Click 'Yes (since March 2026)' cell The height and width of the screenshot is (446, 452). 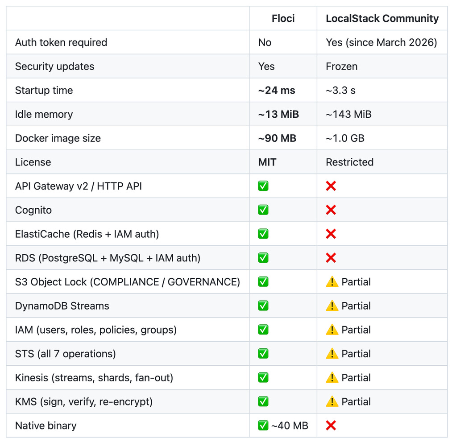(x=382, y=42)
